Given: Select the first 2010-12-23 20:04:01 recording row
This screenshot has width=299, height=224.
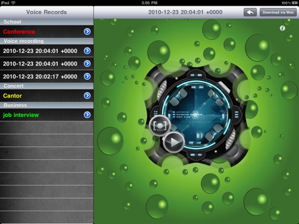Looking at the screenshot, I should 47,51.
